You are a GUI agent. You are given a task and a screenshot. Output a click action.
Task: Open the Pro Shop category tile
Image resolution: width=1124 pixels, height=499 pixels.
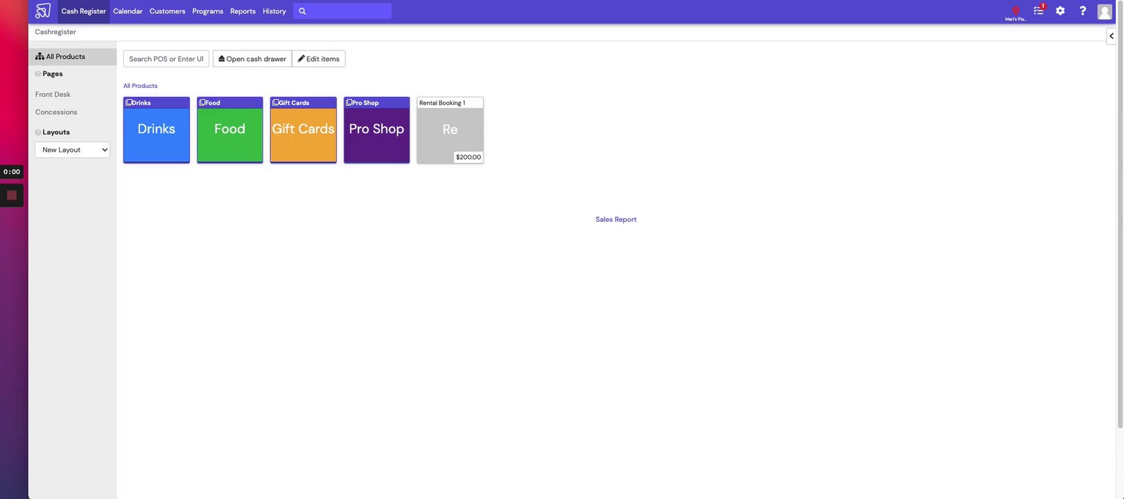coord(377,130)
